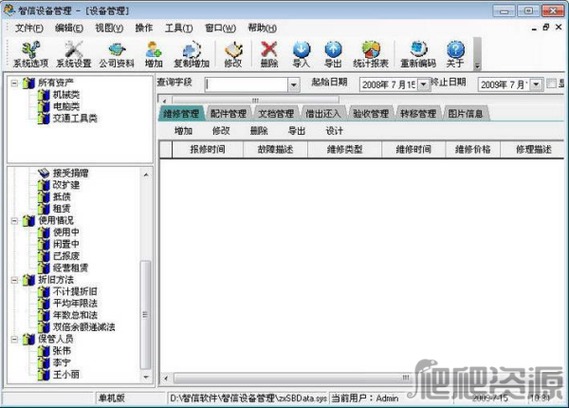Select 年数总和法 depreciation method
This screenshot has height=408, width=569.
tap(75, 315)
